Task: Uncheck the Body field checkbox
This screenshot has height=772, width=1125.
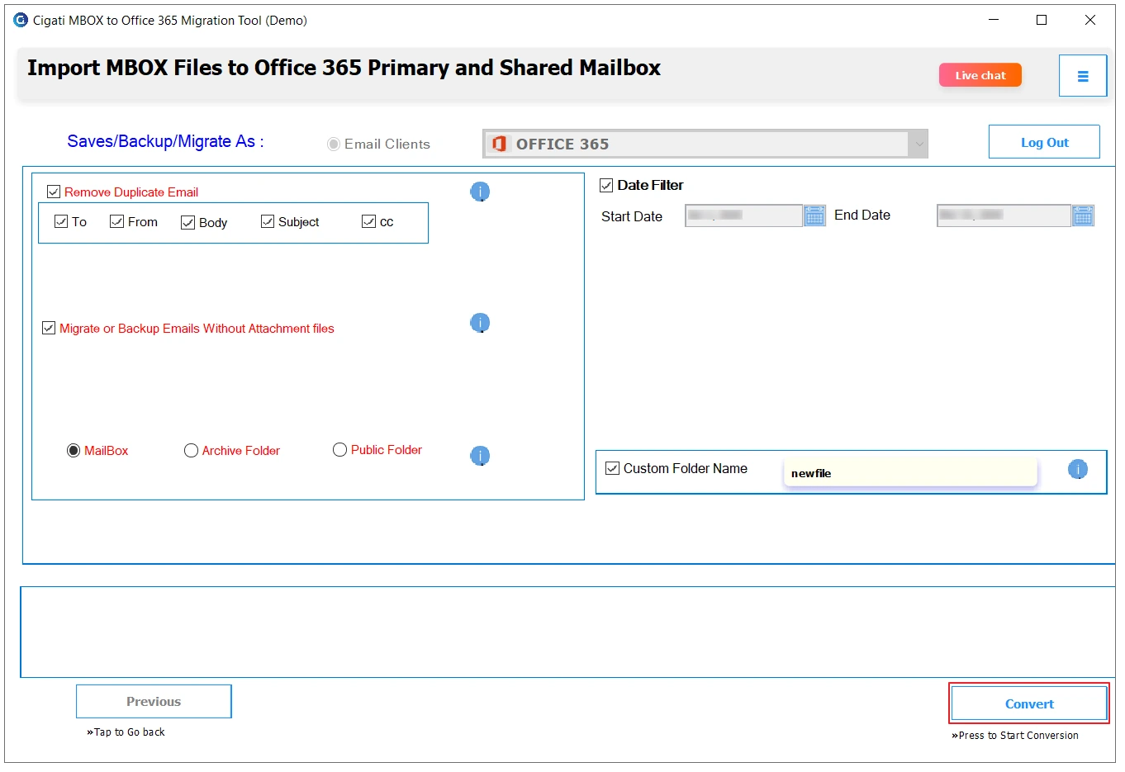Action: point(187,222)
